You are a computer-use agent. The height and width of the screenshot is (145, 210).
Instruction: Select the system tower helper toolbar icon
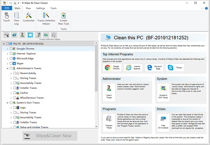point(38,35)
